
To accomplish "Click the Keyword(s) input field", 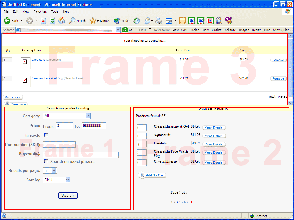I will tap(81, 155).
